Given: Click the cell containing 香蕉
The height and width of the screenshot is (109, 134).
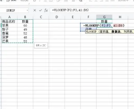Looking at the screenshot, I should pos(9,33).
